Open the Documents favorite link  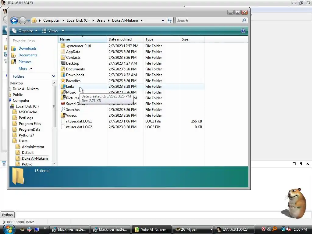click(x=28, y=55)
